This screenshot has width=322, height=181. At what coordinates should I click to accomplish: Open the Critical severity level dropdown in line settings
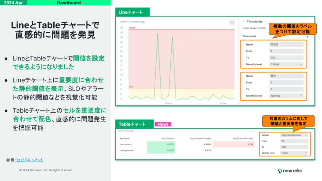click(286, 64)
